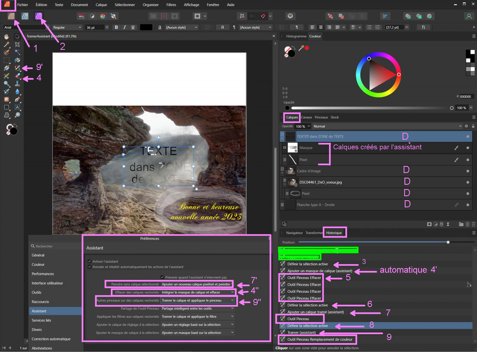Screen dimensions: 477x352
Task: Switch to the Designer persona icon
Action: (25, 16)
